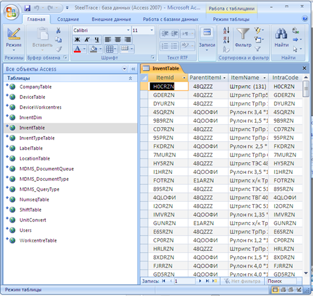Sort ascending with the A-Z icon
Viewport: 313px width, 296px height.
tap(226, 31)
